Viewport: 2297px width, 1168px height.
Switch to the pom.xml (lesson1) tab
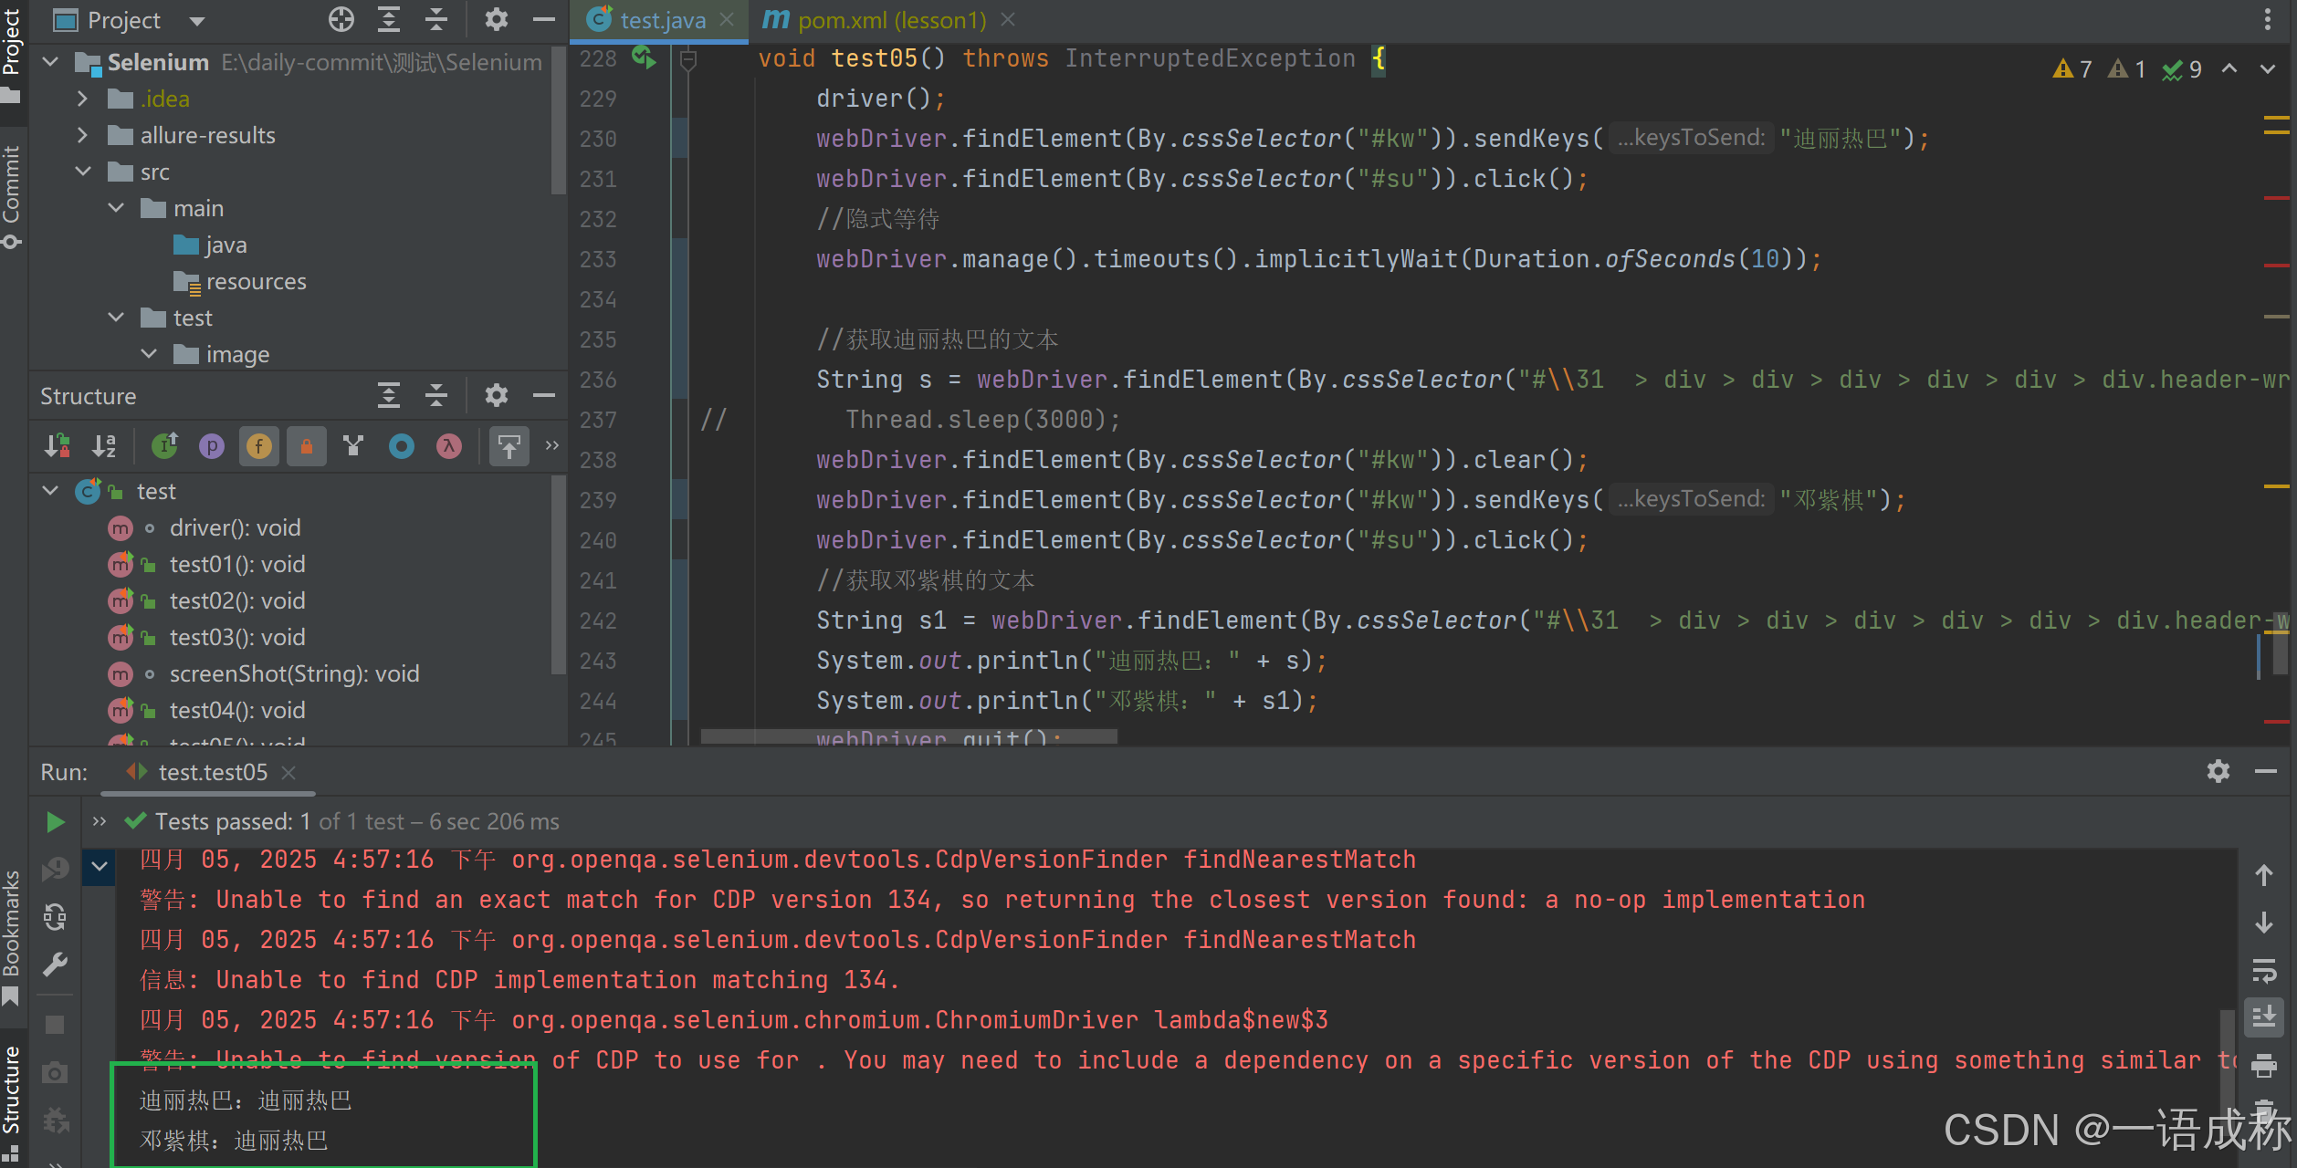890,20
